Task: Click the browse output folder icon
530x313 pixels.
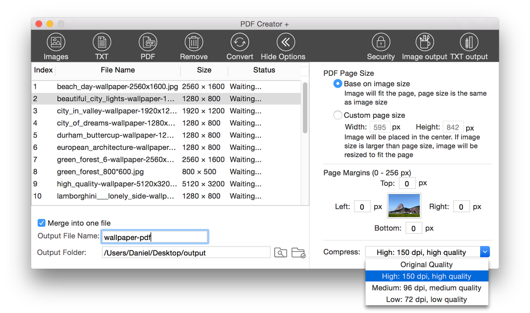Action: [x=281, y=252]
